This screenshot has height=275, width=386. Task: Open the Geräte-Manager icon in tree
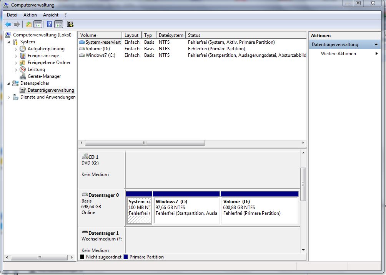click(23, 76)
